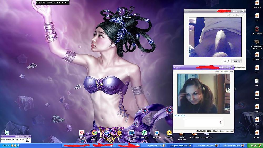The image size is (263, 148).
Task: Click the Last image received status text
Action: coord(215,131)
